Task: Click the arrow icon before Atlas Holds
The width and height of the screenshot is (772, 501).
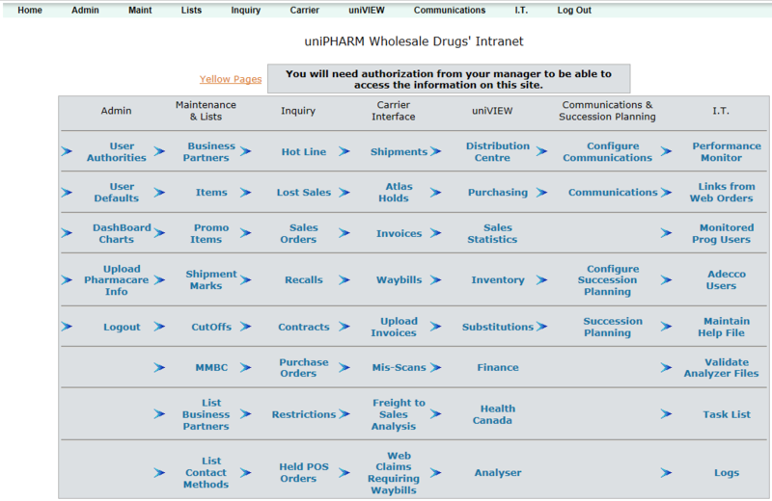Action: [345, 193]
